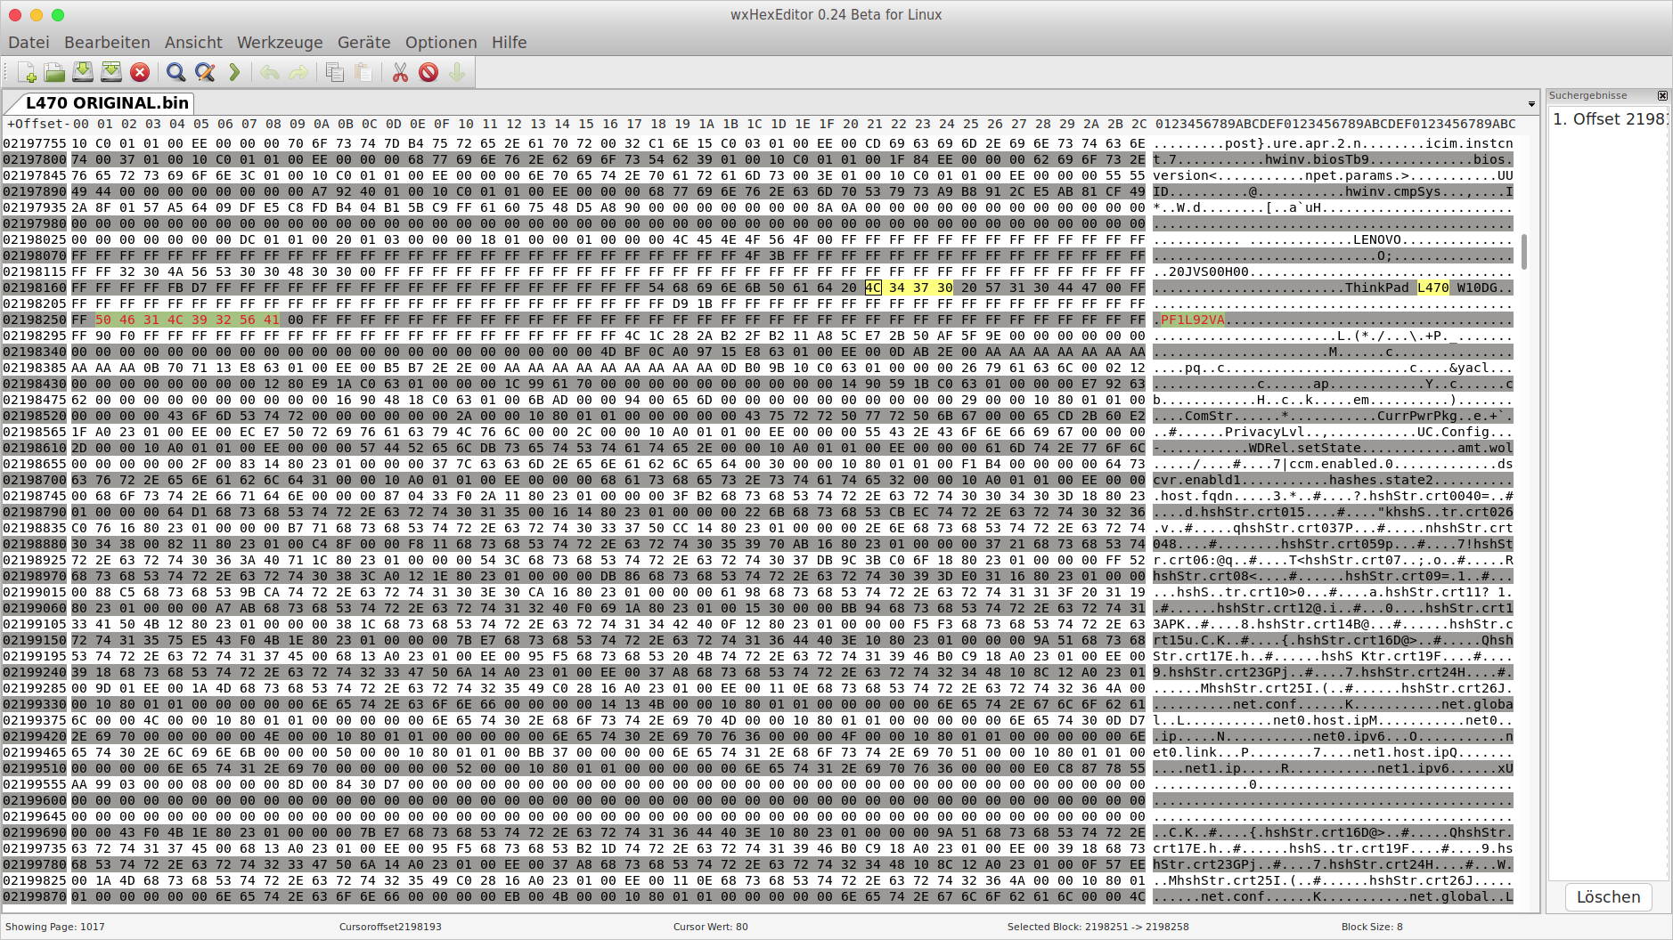Click the yellow minimize window button

[x=37, y=14]
